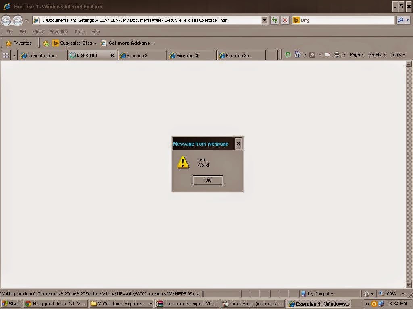Switch to the Exercise 3c tab
The image size is (413, 309).
(241, 56)
